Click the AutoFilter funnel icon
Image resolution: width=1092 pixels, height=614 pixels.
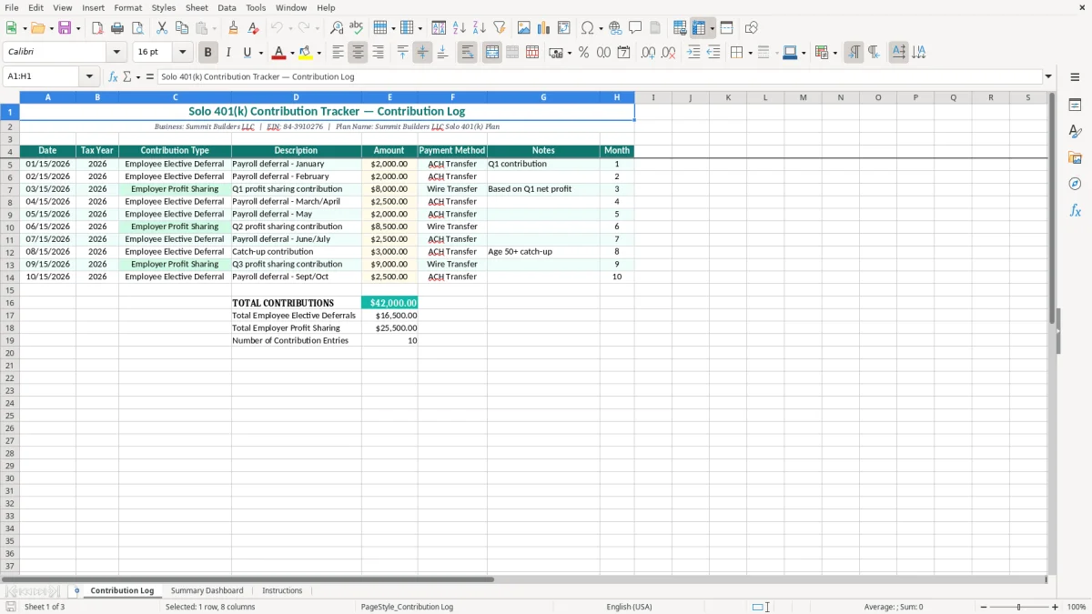click(x=500, y=28)
